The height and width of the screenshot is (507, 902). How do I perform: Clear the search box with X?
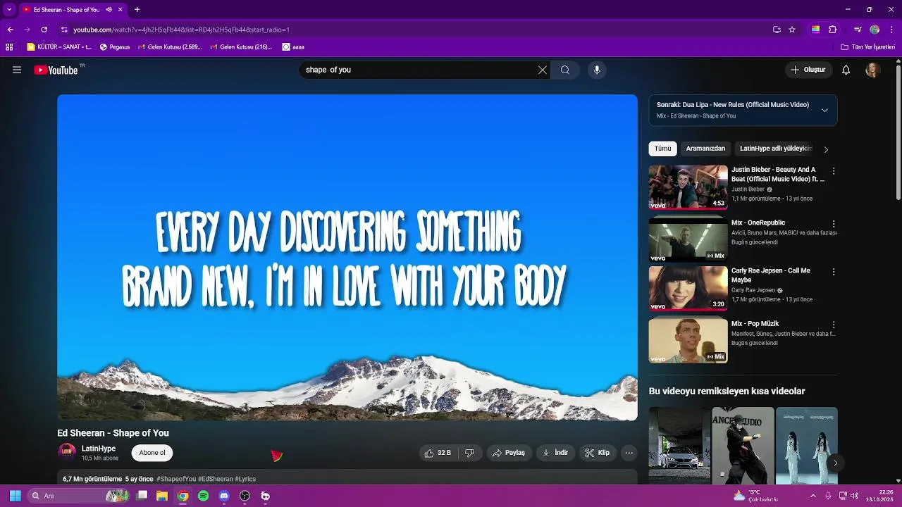[543, 70]
